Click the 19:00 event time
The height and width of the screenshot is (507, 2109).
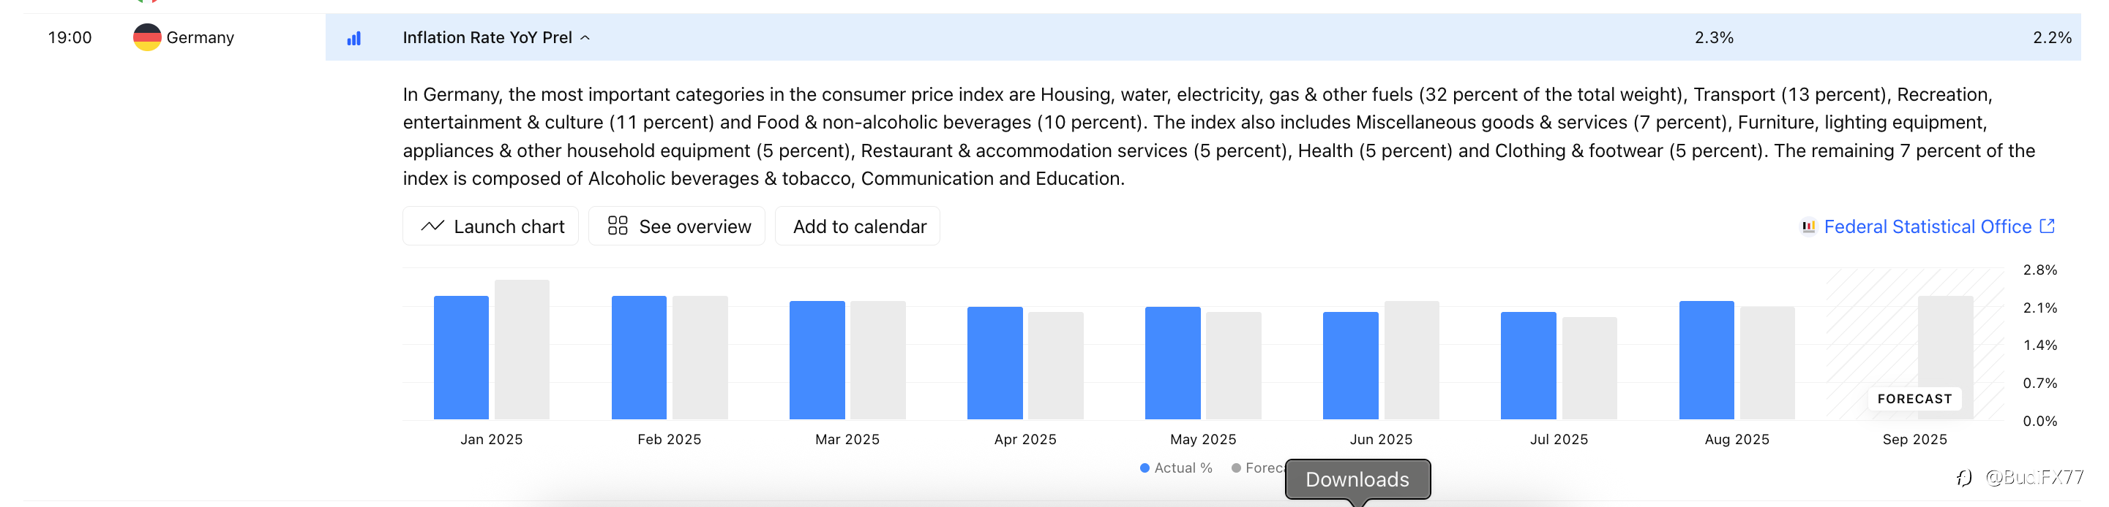click(x=70, y=37)
